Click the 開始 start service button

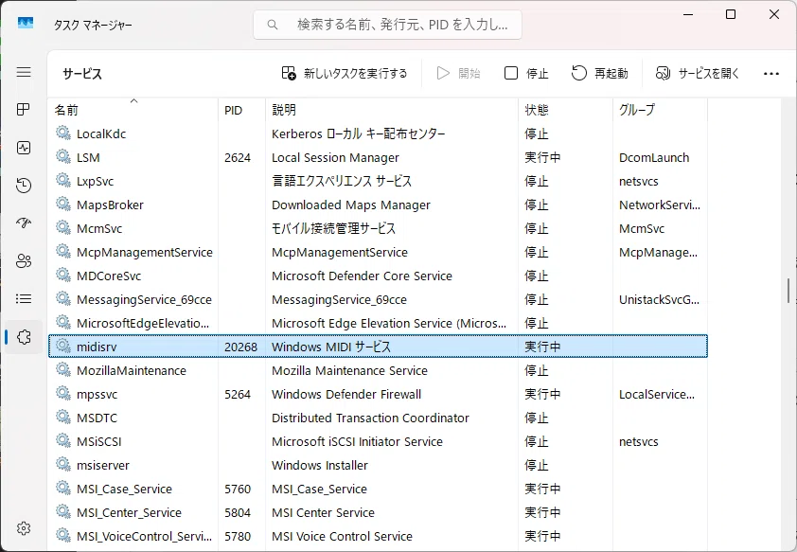pos(458,73)
